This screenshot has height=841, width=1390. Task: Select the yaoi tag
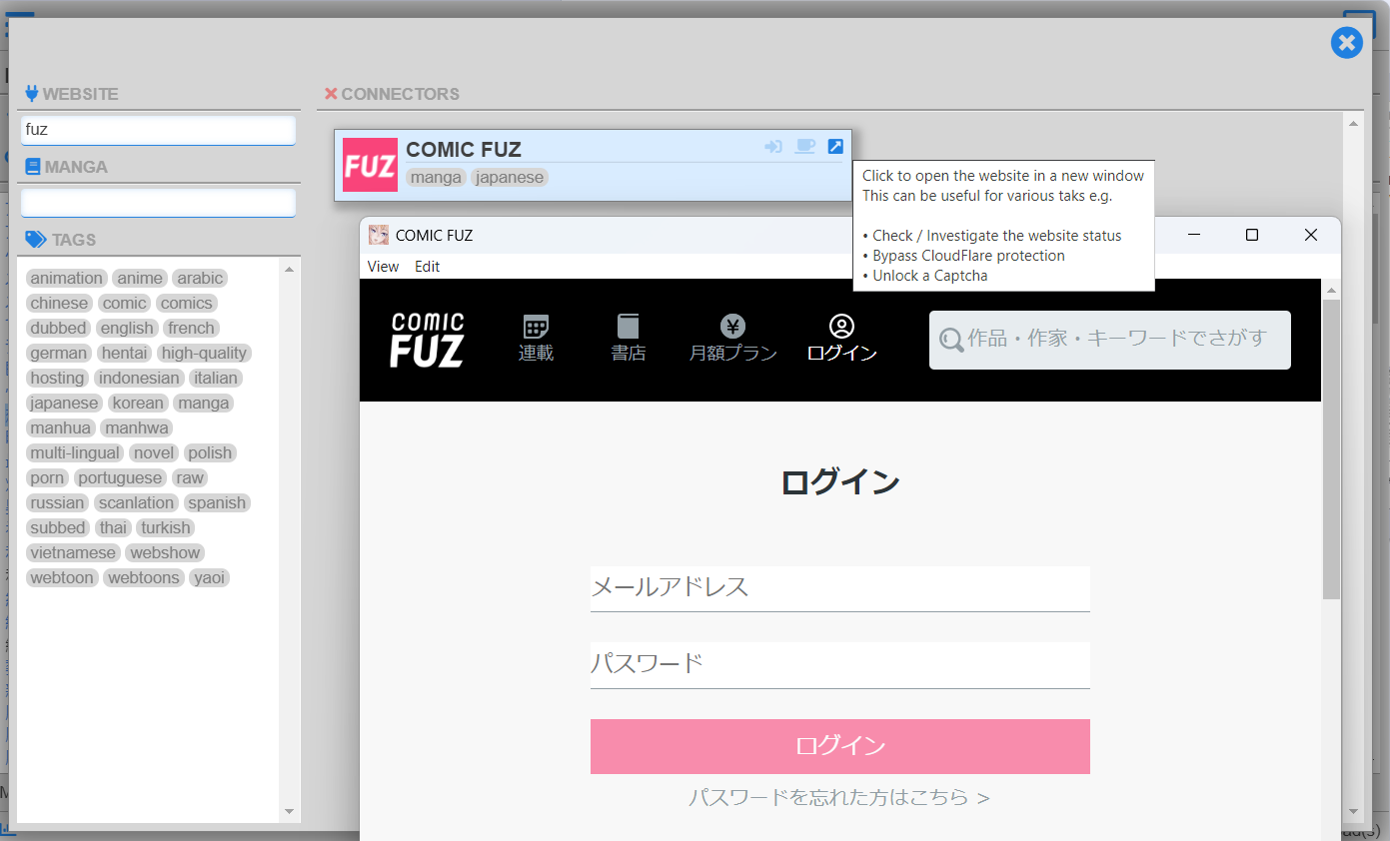click(x=210, y=577)
